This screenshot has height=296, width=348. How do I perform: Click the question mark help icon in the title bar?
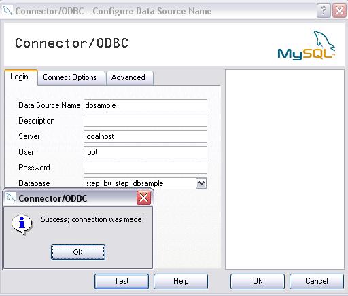324,10
